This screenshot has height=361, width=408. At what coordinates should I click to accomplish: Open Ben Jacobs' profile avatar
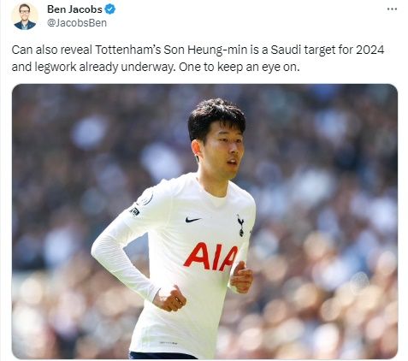click(x=25, y=16)
